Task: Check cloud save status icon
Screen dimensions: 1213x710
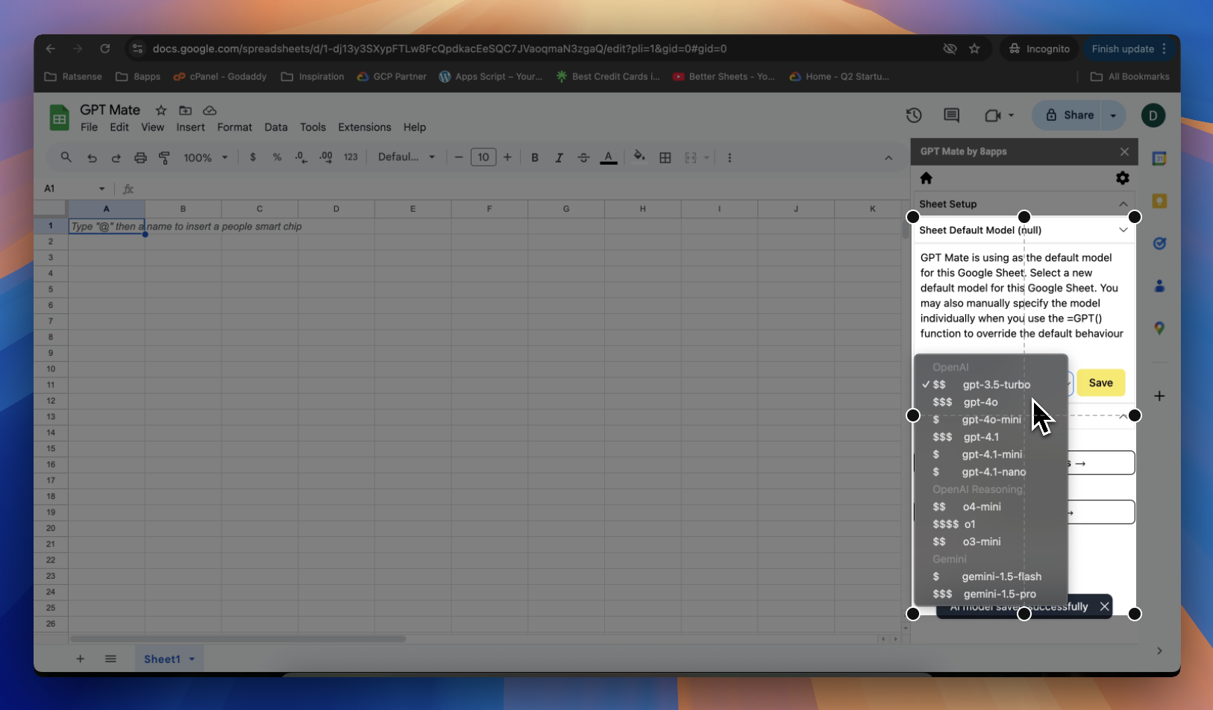Action: coord(210,110)
